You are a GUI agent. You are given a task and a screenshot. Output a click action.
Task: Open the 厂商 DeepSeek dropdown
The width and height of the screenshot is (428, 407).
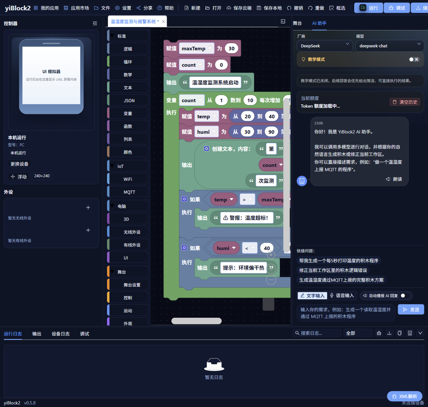[325, 46]
